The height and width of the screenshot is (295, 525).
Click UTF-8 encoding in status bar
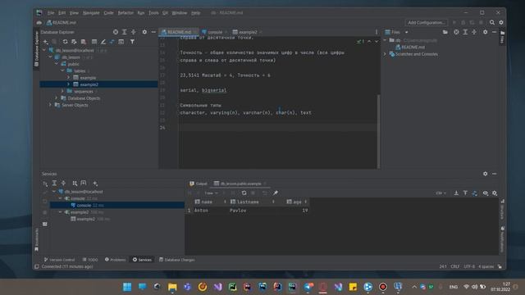click(x=469, y=266)
